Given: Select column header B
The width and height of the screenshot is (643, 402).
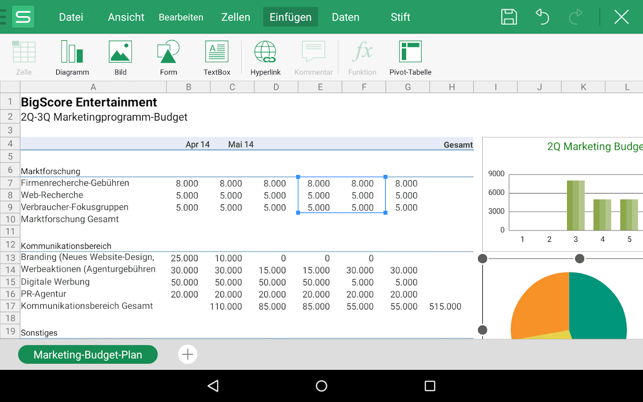Looking at the screenshot, I should (x=188, y=87).
